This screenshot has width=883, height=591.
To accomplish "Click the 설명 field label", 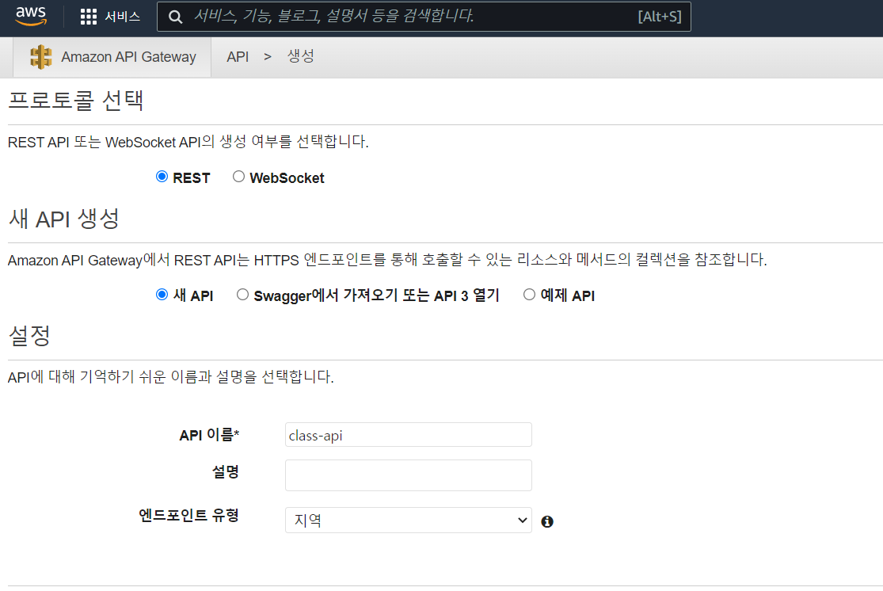I will tap(225, 471).
